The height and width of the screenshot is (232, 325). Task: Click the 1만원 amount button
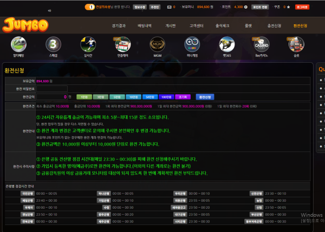(83, 96)
